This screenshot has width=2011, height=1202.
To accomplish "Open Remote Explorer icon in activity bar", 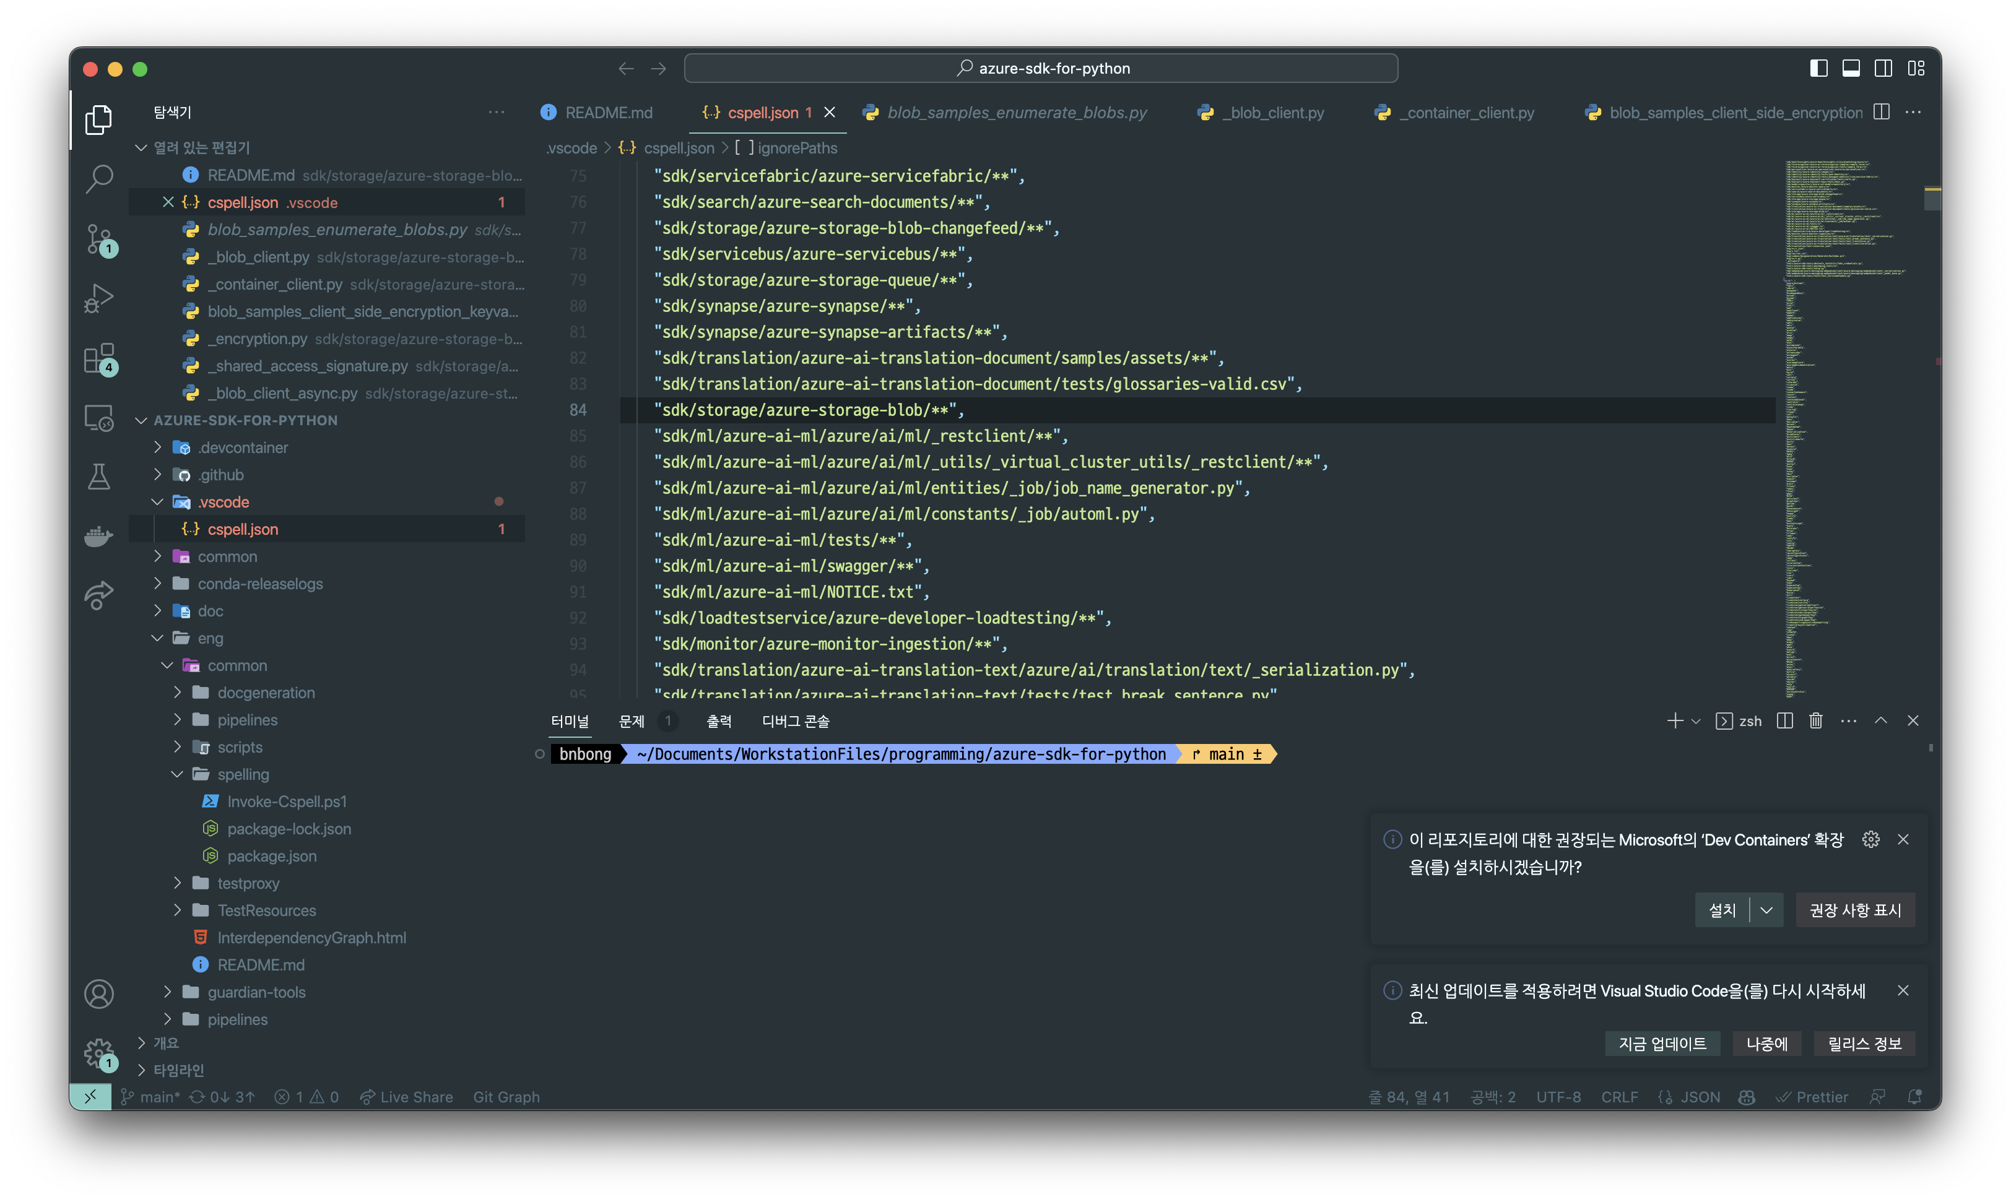I will pyautogui.click(x=99, y=419).
